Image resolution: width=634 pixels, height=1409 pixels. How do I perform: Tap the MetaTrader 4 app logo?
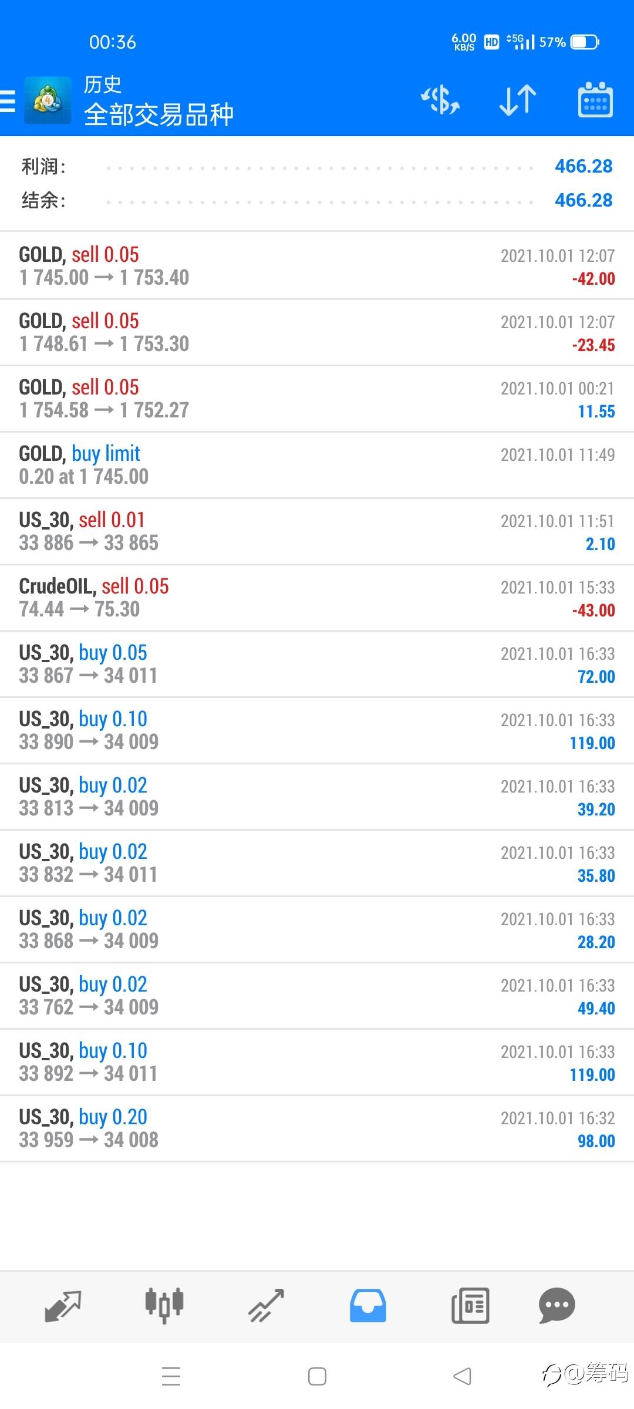coord(48,101)
